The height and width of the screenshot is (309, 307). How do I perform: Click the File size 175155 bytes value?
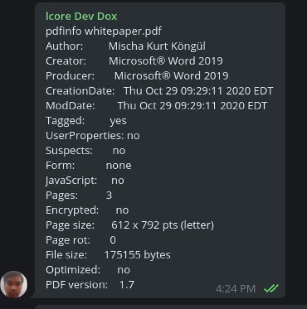click(x=137, y=255)
